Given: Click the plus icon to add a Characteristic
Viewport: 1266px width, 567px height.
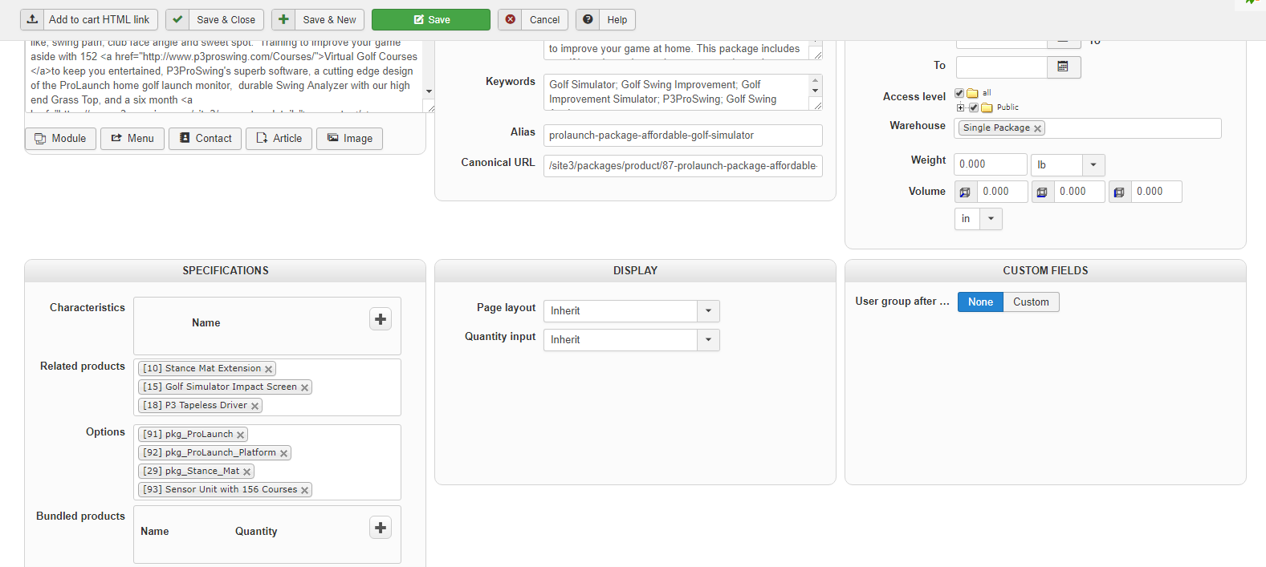Looking at the screenshot, I should coord(381,319).
